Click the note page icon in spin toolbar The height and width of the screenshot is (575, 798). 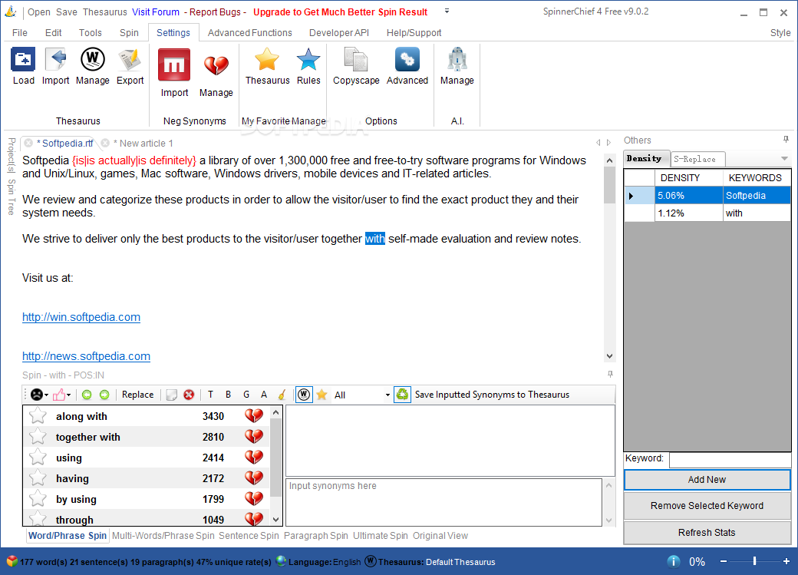coord(172,395)
